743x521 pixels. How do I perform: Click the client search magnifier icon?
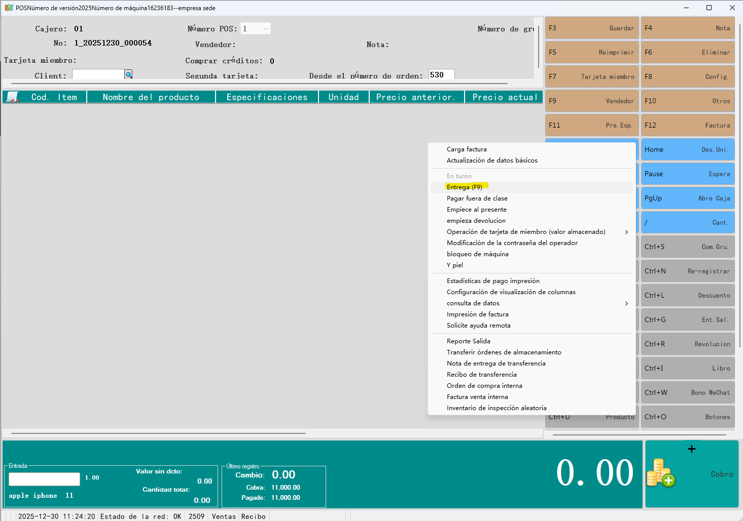(x=129, y=74)
